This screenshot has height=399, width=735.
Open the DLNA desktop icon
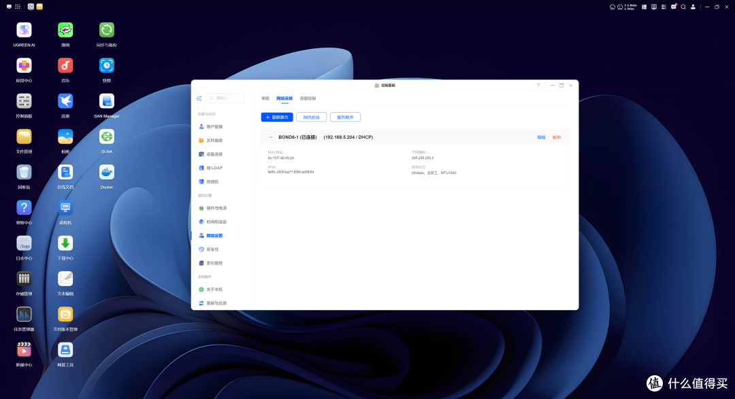click(106, 137)
